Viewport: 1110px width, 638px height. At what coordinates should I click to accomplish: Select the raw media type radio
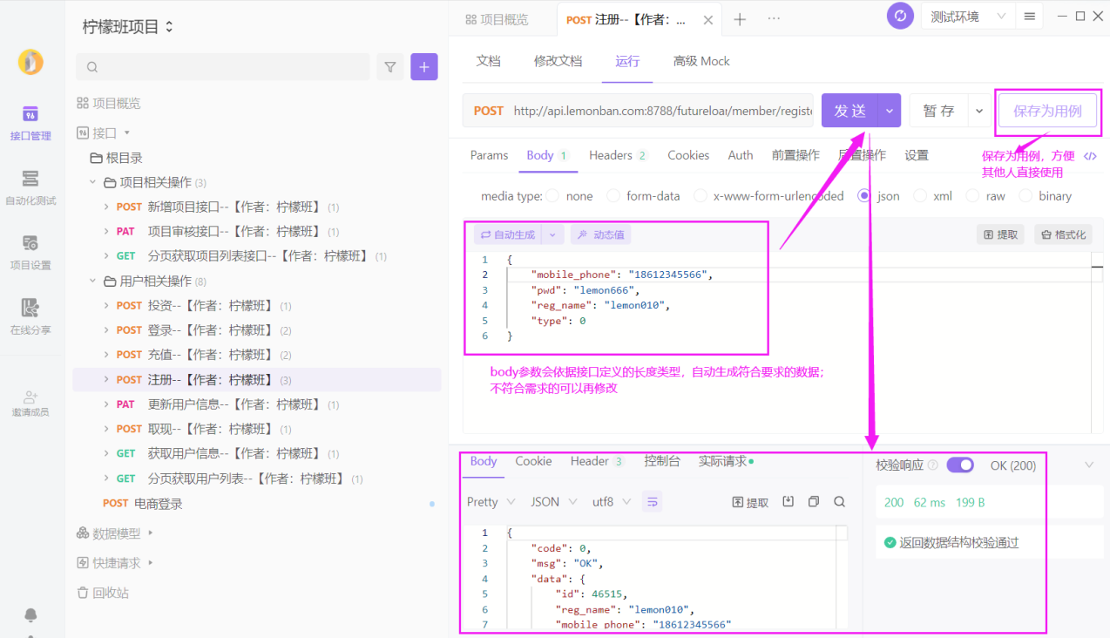click(973, 196)
